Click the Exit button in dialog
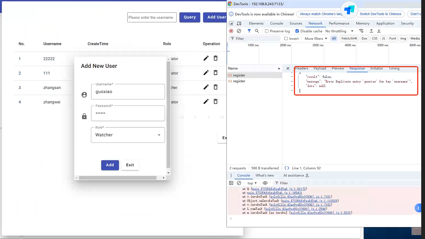The image size is (425, 239). point(130,165)
